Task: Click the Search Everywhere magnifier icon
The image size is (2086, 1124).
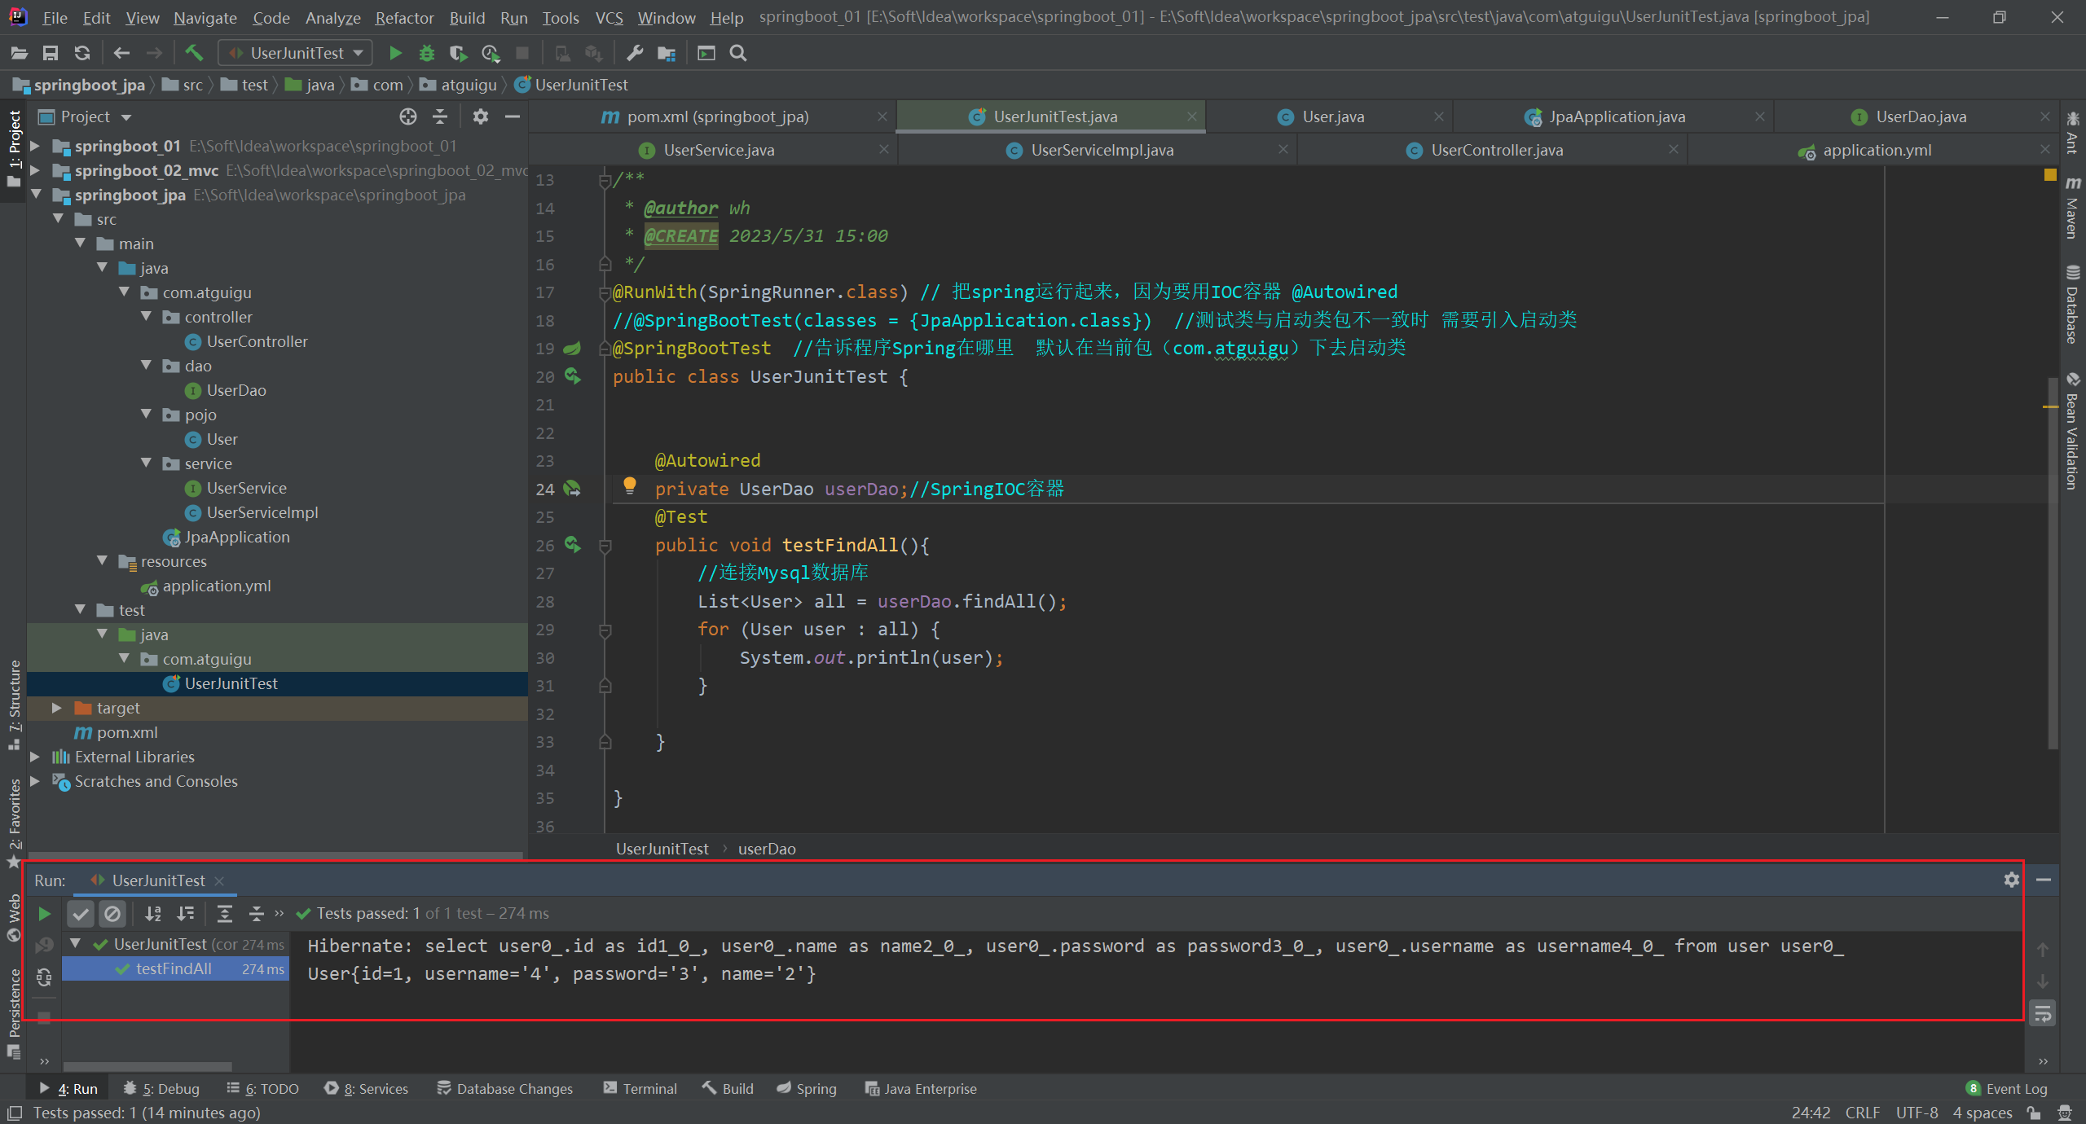Action: [738, 53]
